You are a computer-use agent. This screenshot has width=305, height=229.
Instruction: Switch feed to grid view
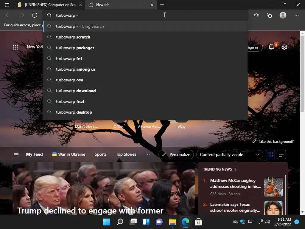click(x=270, y=155)
